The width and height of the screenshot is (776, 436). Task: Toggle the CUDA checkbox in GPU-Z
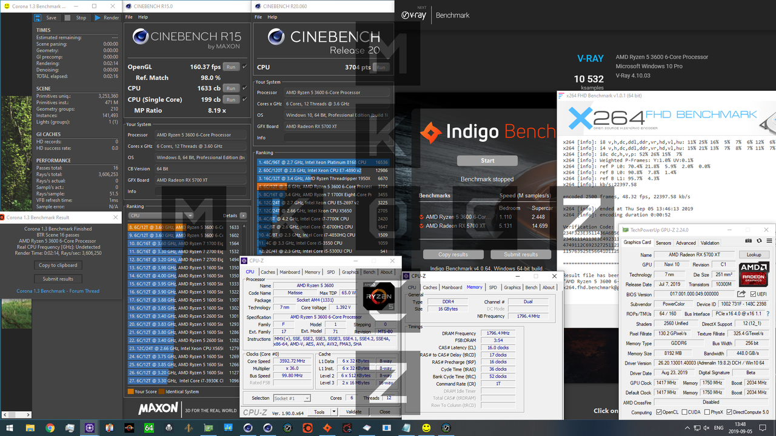point(685,412)
